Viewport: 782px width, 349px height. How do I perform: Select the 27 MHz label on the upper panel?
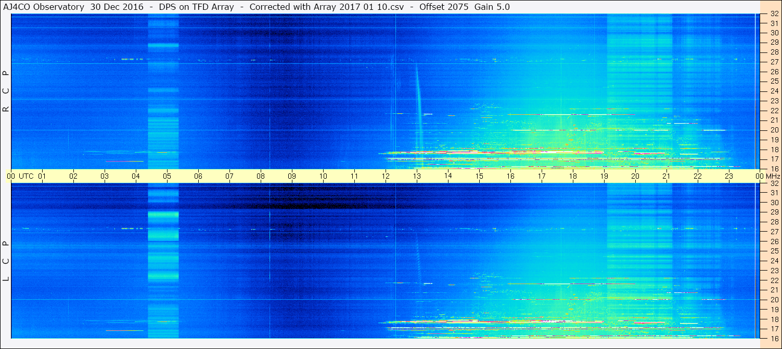tap(774, 62)
